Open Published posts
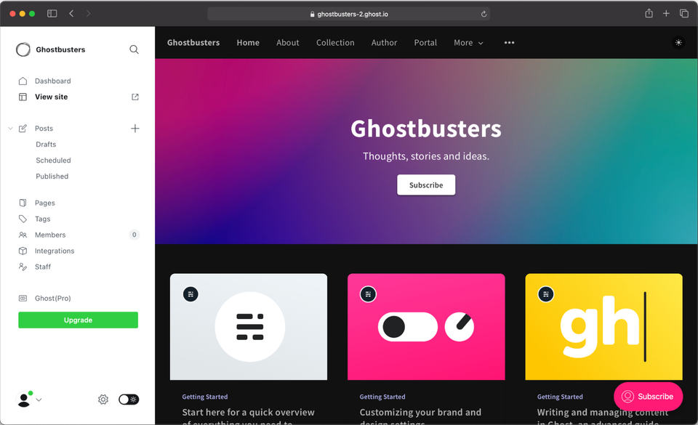The image size is (698, 425). 52,177
